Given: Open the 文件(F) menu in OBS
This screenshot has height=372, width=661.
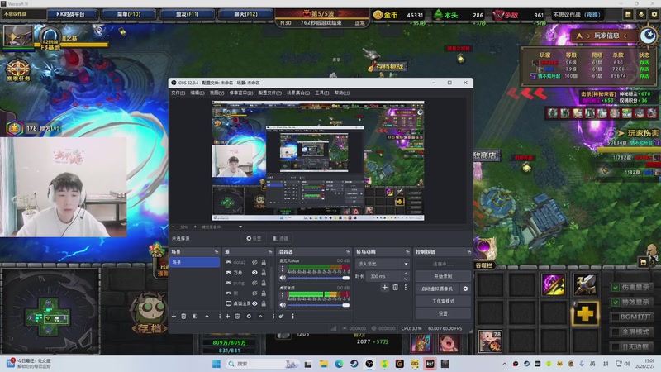Looking at the screenshot, I should point(178,93).
